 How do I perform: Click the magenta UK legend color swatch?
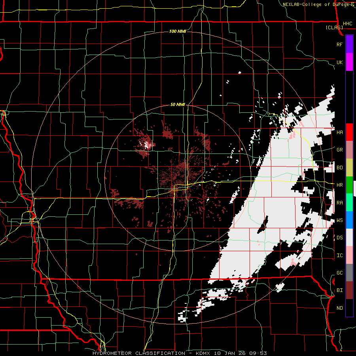pyautogui.click(x=349, y=62)
